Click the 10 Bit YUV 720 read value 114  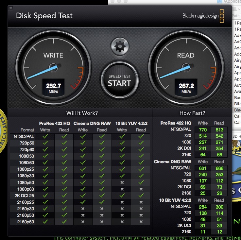219,213
